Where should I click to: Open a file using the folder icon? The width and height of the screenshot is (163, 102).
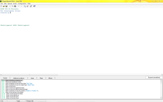point(4,6)
